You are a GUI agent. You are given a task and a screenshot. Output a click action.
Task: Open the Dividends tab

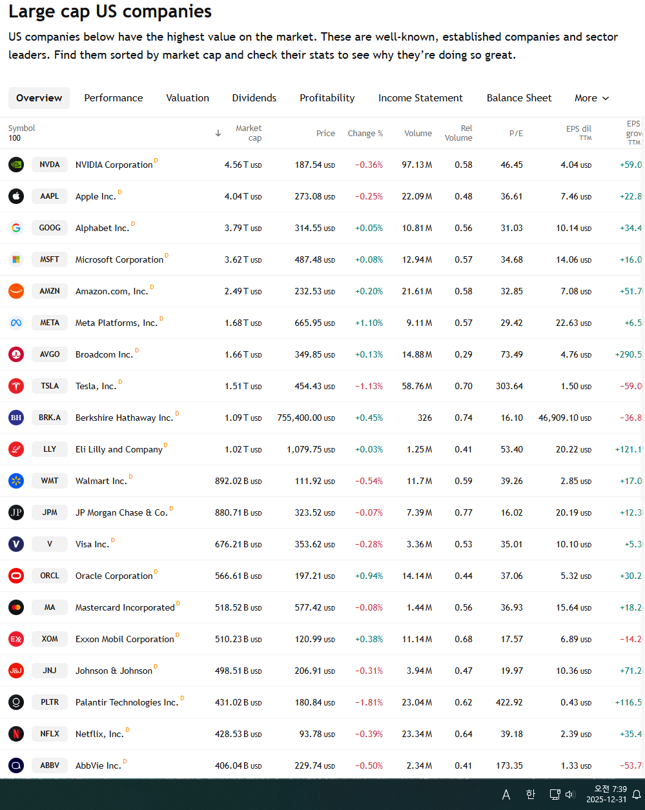tap(254, 98)
